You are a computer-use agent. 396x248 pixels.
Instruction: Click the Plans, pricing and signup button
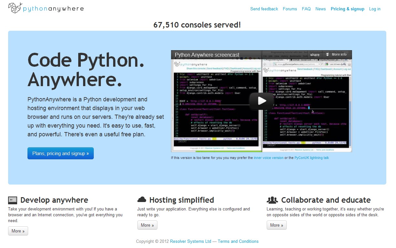click(60, 153)
